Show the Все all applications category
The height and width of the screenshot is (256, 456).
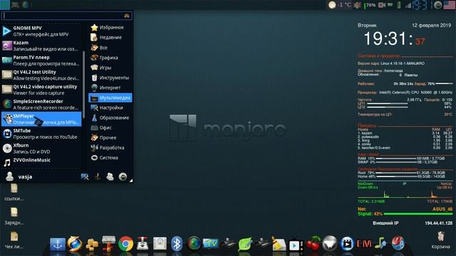click(110, 48)
